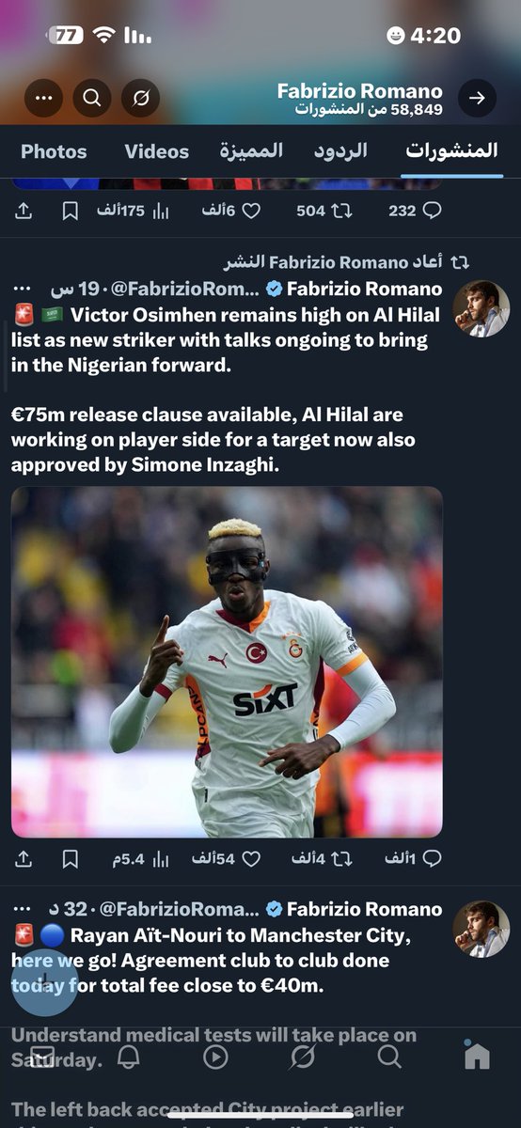This screenshot has height=1128, width=521.
Task: Tap the search icon in profile header
Action: click(91, 98)
